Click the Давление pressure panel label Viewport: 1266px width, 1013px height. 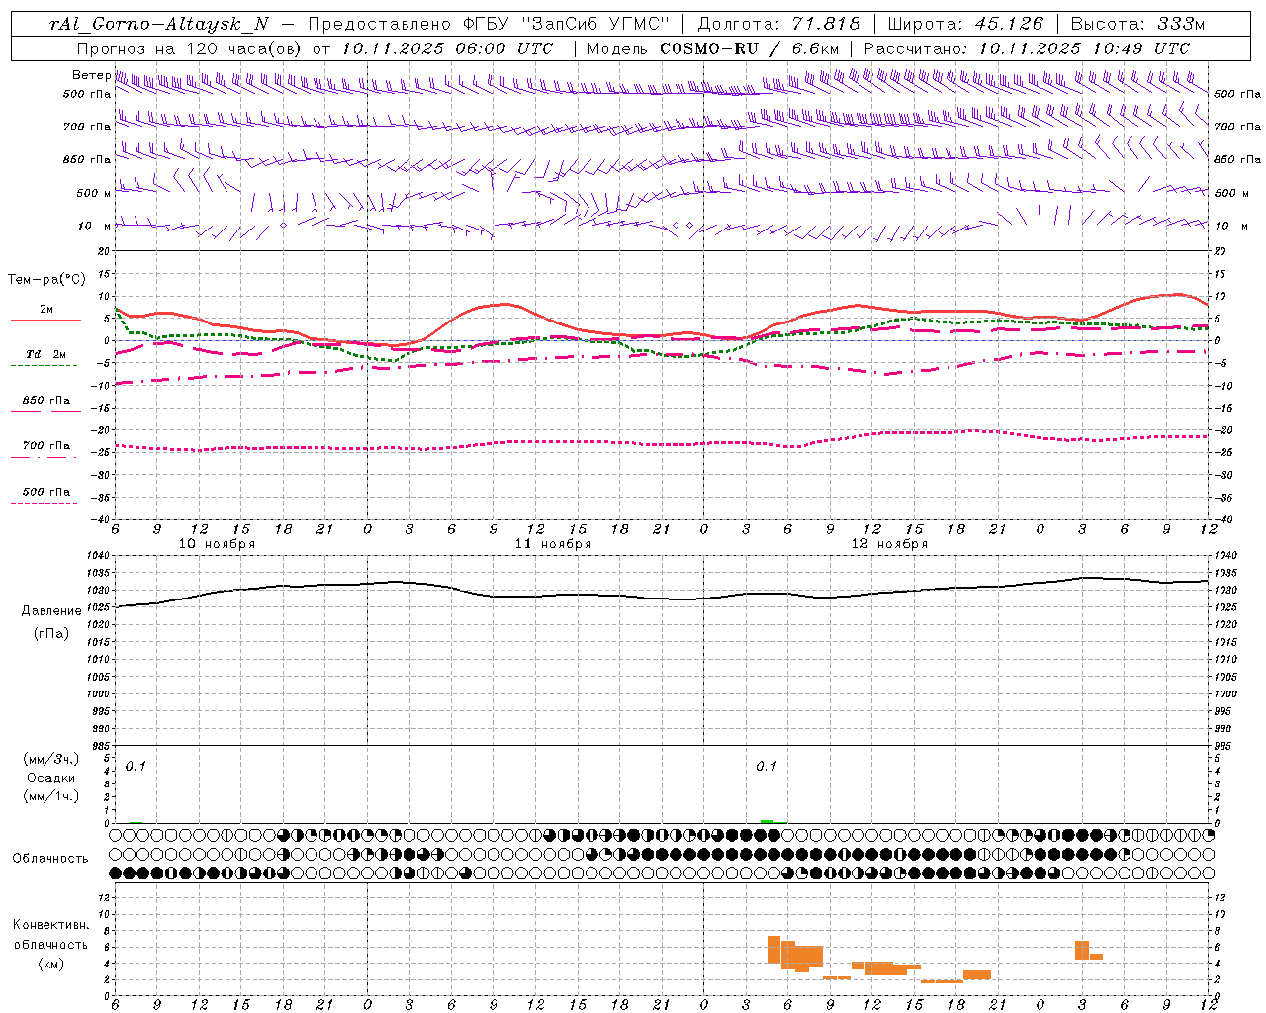[51, 611]
